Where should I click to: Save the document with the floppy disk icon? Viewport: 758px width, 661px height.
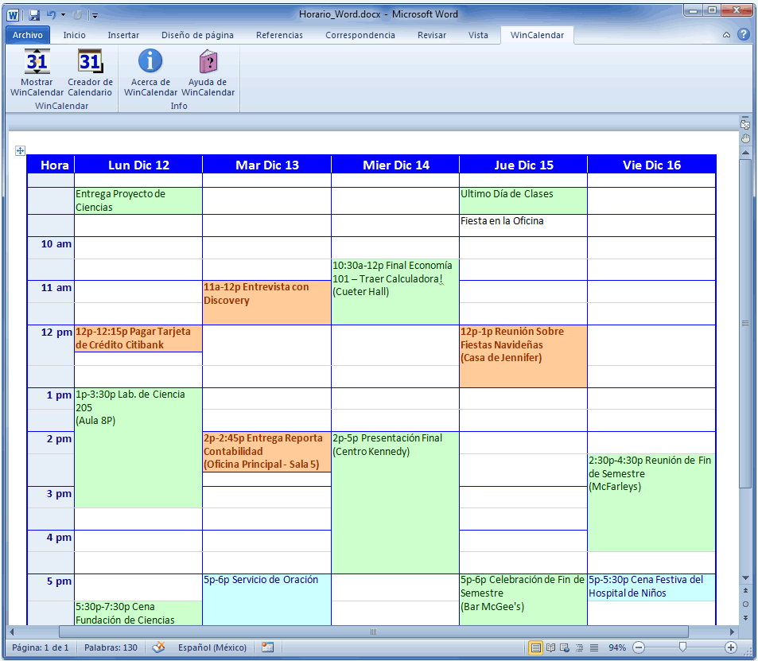click(34, 15)
